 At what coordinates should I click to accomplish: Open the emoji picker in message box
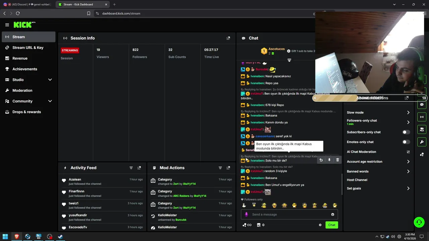(x=332, y=215)
